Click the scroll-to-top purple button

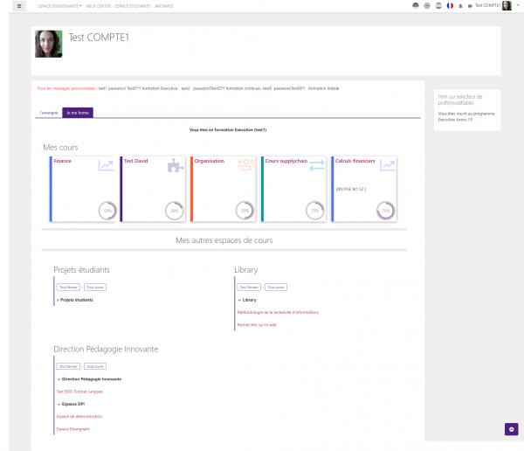(511, 428)
